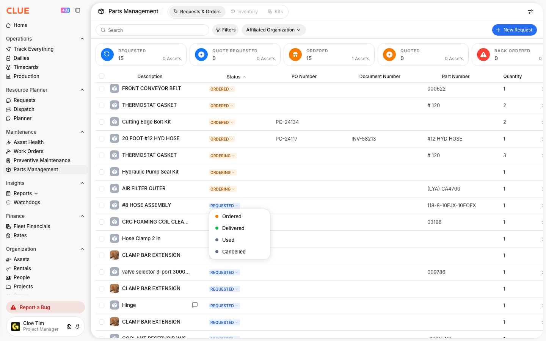This screenshot has height=341, width=546.
Task: Click the Quoted card icon
Action: click(x=389, y=55)
